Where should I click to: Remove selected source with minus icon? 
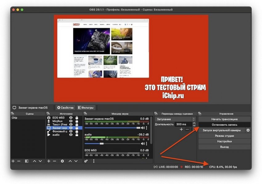55,161
